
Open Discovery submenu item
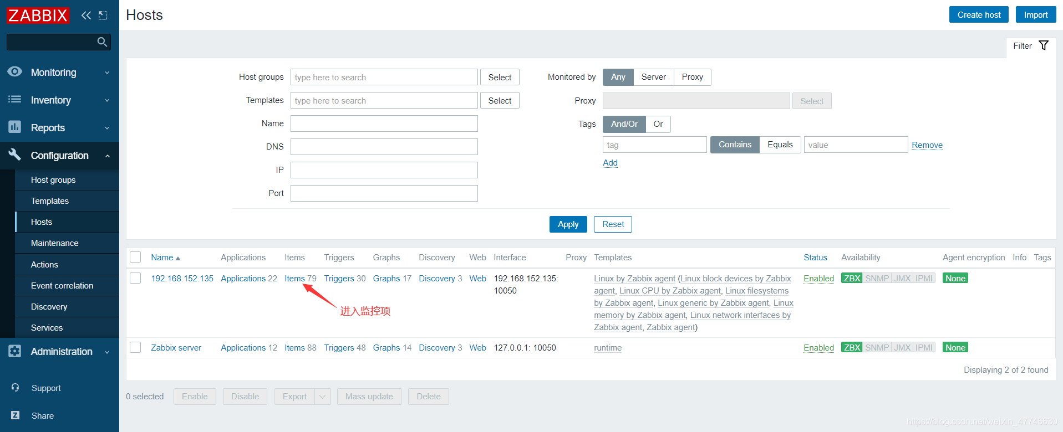49,307
